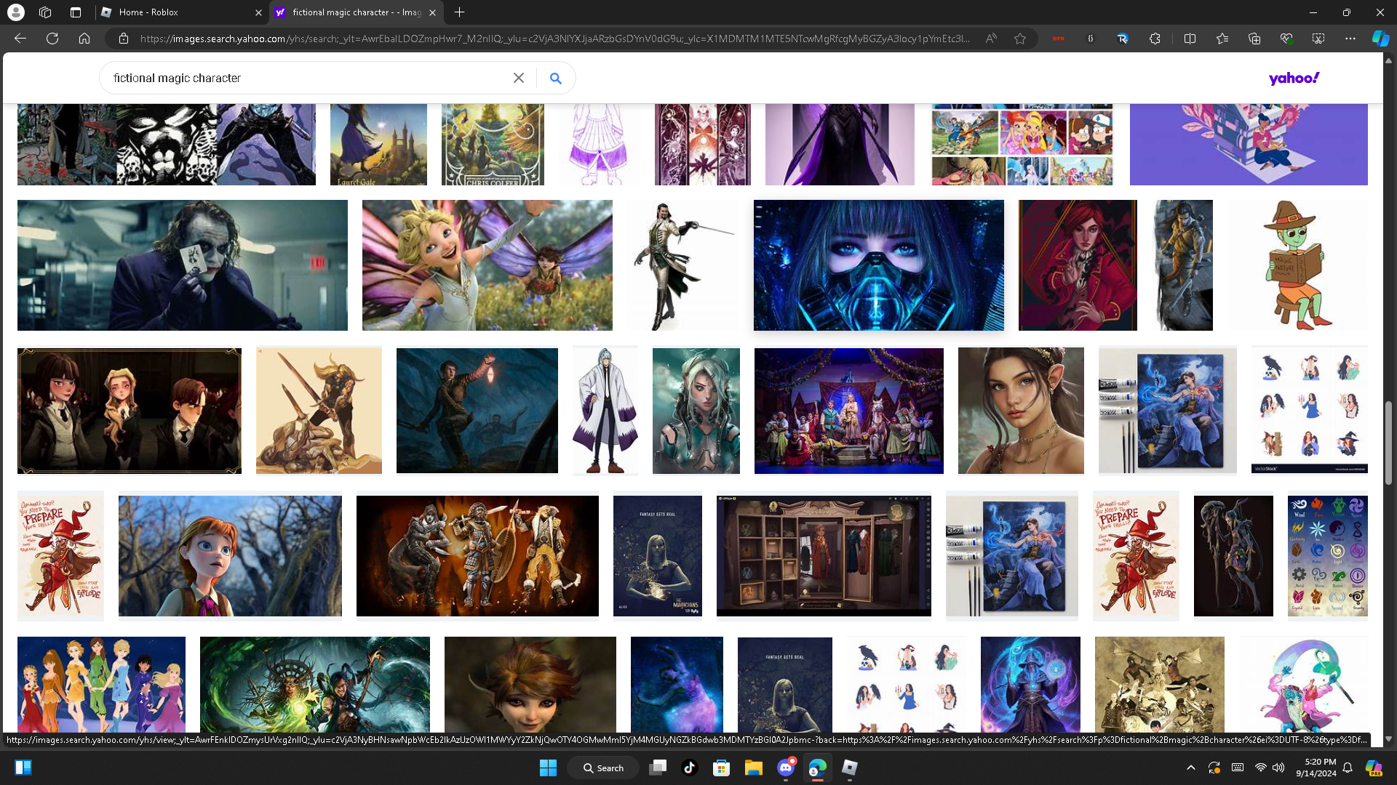This screenshot has height=785, width=1397.
Task: Add this page to favorites
Action: (x=1020, y=39)
